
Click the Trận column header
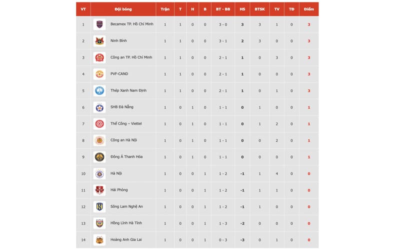(165, 9)
